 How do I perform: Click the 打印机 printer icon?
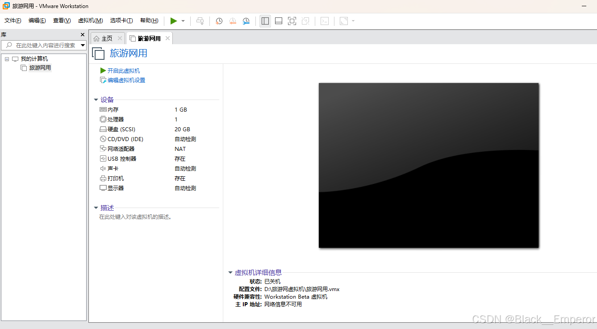tap(103, 179)
